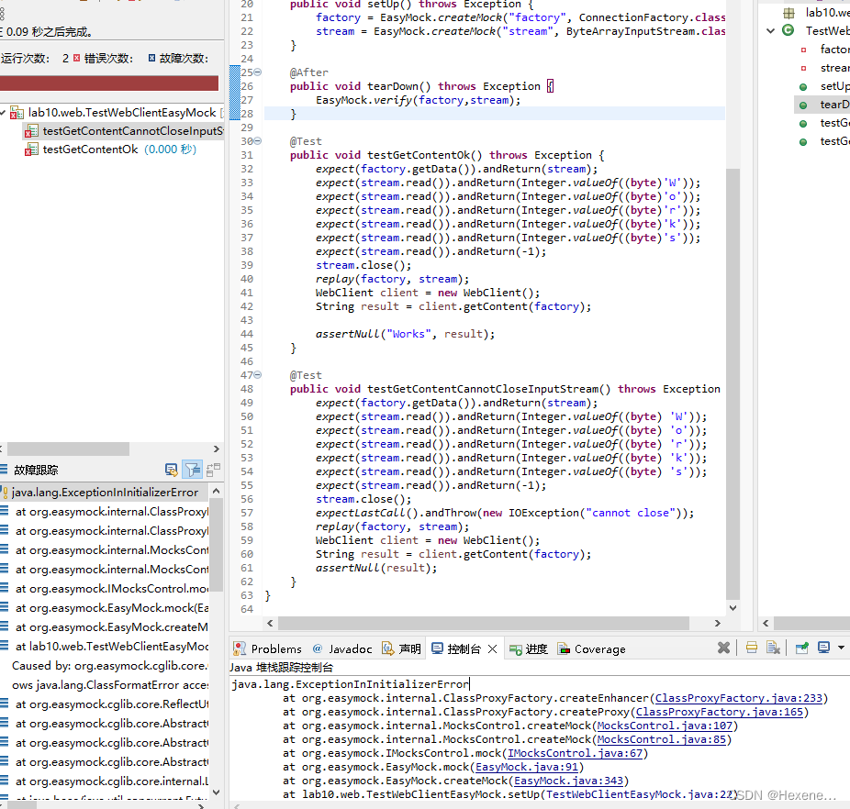The height and width of the screenshot is (809, 850).
Task: Switch to the 进度 progress tab
Action: (x=529, y=648)
